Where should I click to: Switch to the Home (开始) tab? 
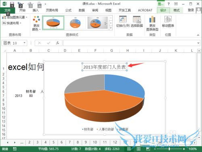point(22,10)
